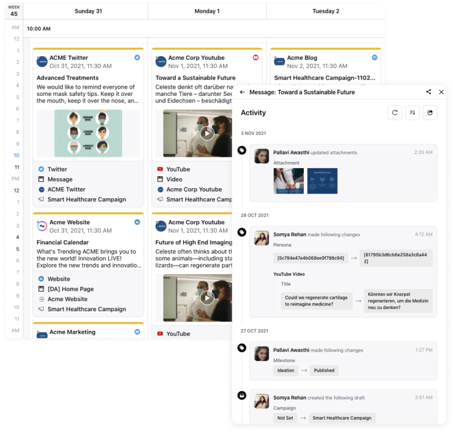Click the Published milestone chip

(324, 370)
